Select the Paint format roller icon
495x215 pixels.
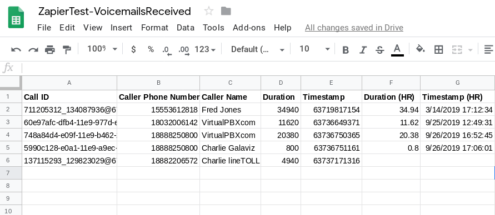(x=67, y=49)
